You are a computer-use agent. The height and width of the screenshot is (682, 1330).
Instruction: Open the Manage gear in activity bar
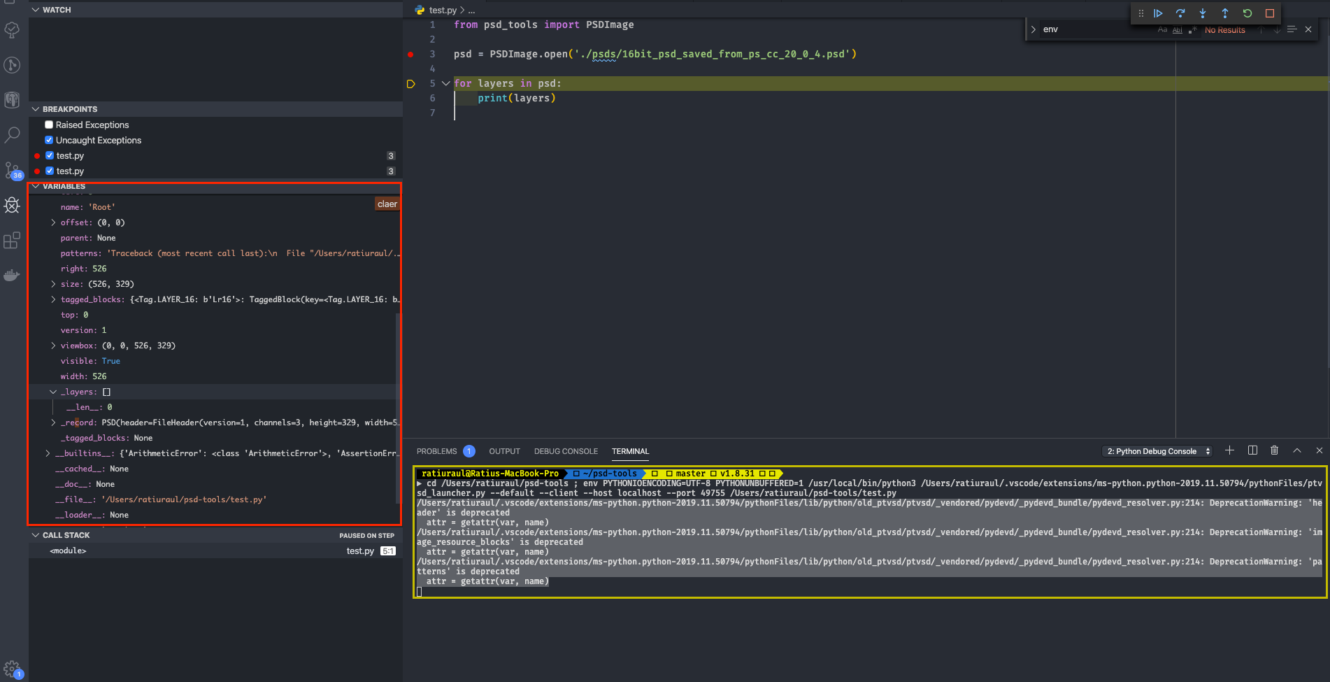13,669
